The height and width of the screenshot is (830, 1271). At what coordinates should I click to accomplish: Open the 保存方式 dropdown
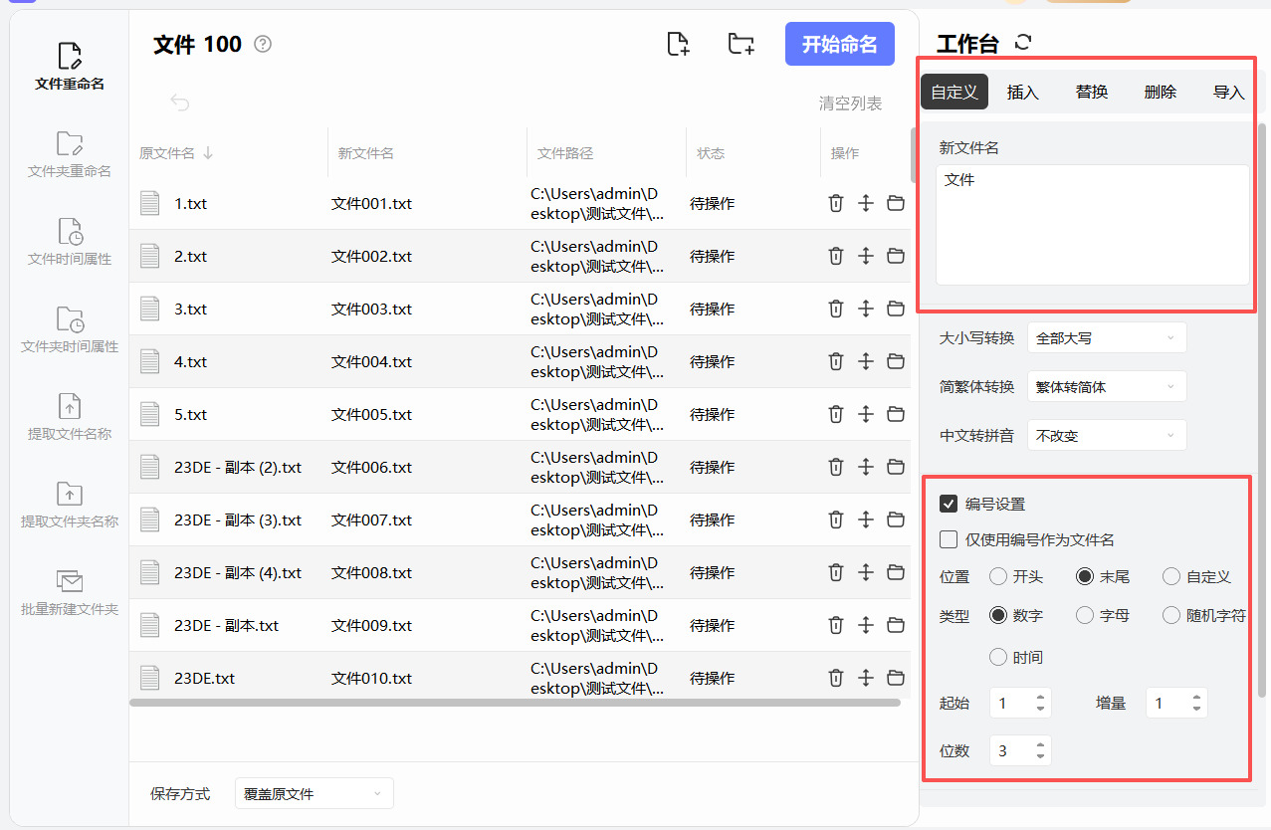point(314,793)
